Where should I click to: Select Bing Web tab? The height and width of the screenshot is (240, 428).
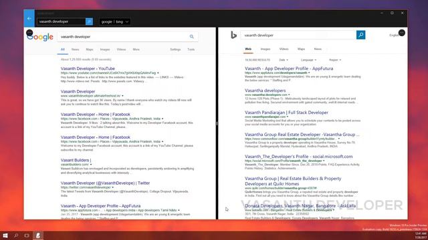248,49
